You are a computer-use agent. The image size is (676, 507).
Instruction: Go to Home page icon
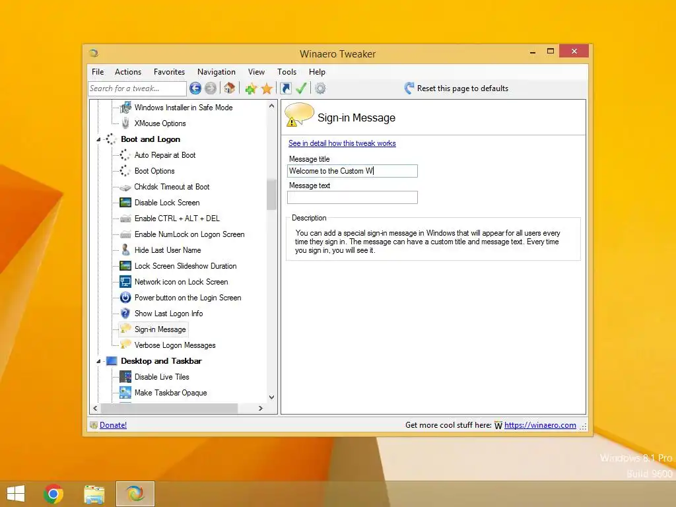[x=229, y=88]
